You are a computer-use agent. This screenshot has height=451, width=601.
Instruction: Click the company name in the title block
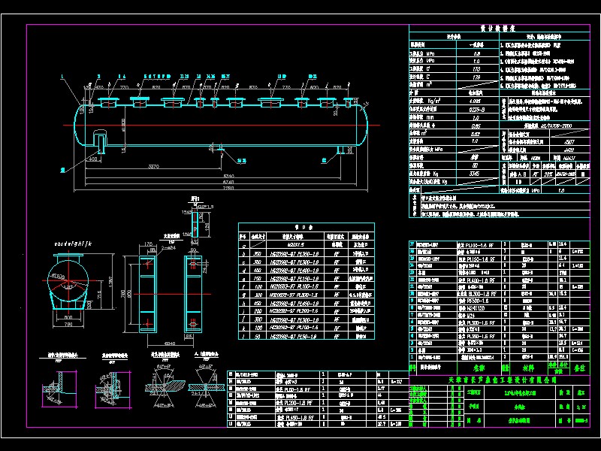[x=502, y=380]
